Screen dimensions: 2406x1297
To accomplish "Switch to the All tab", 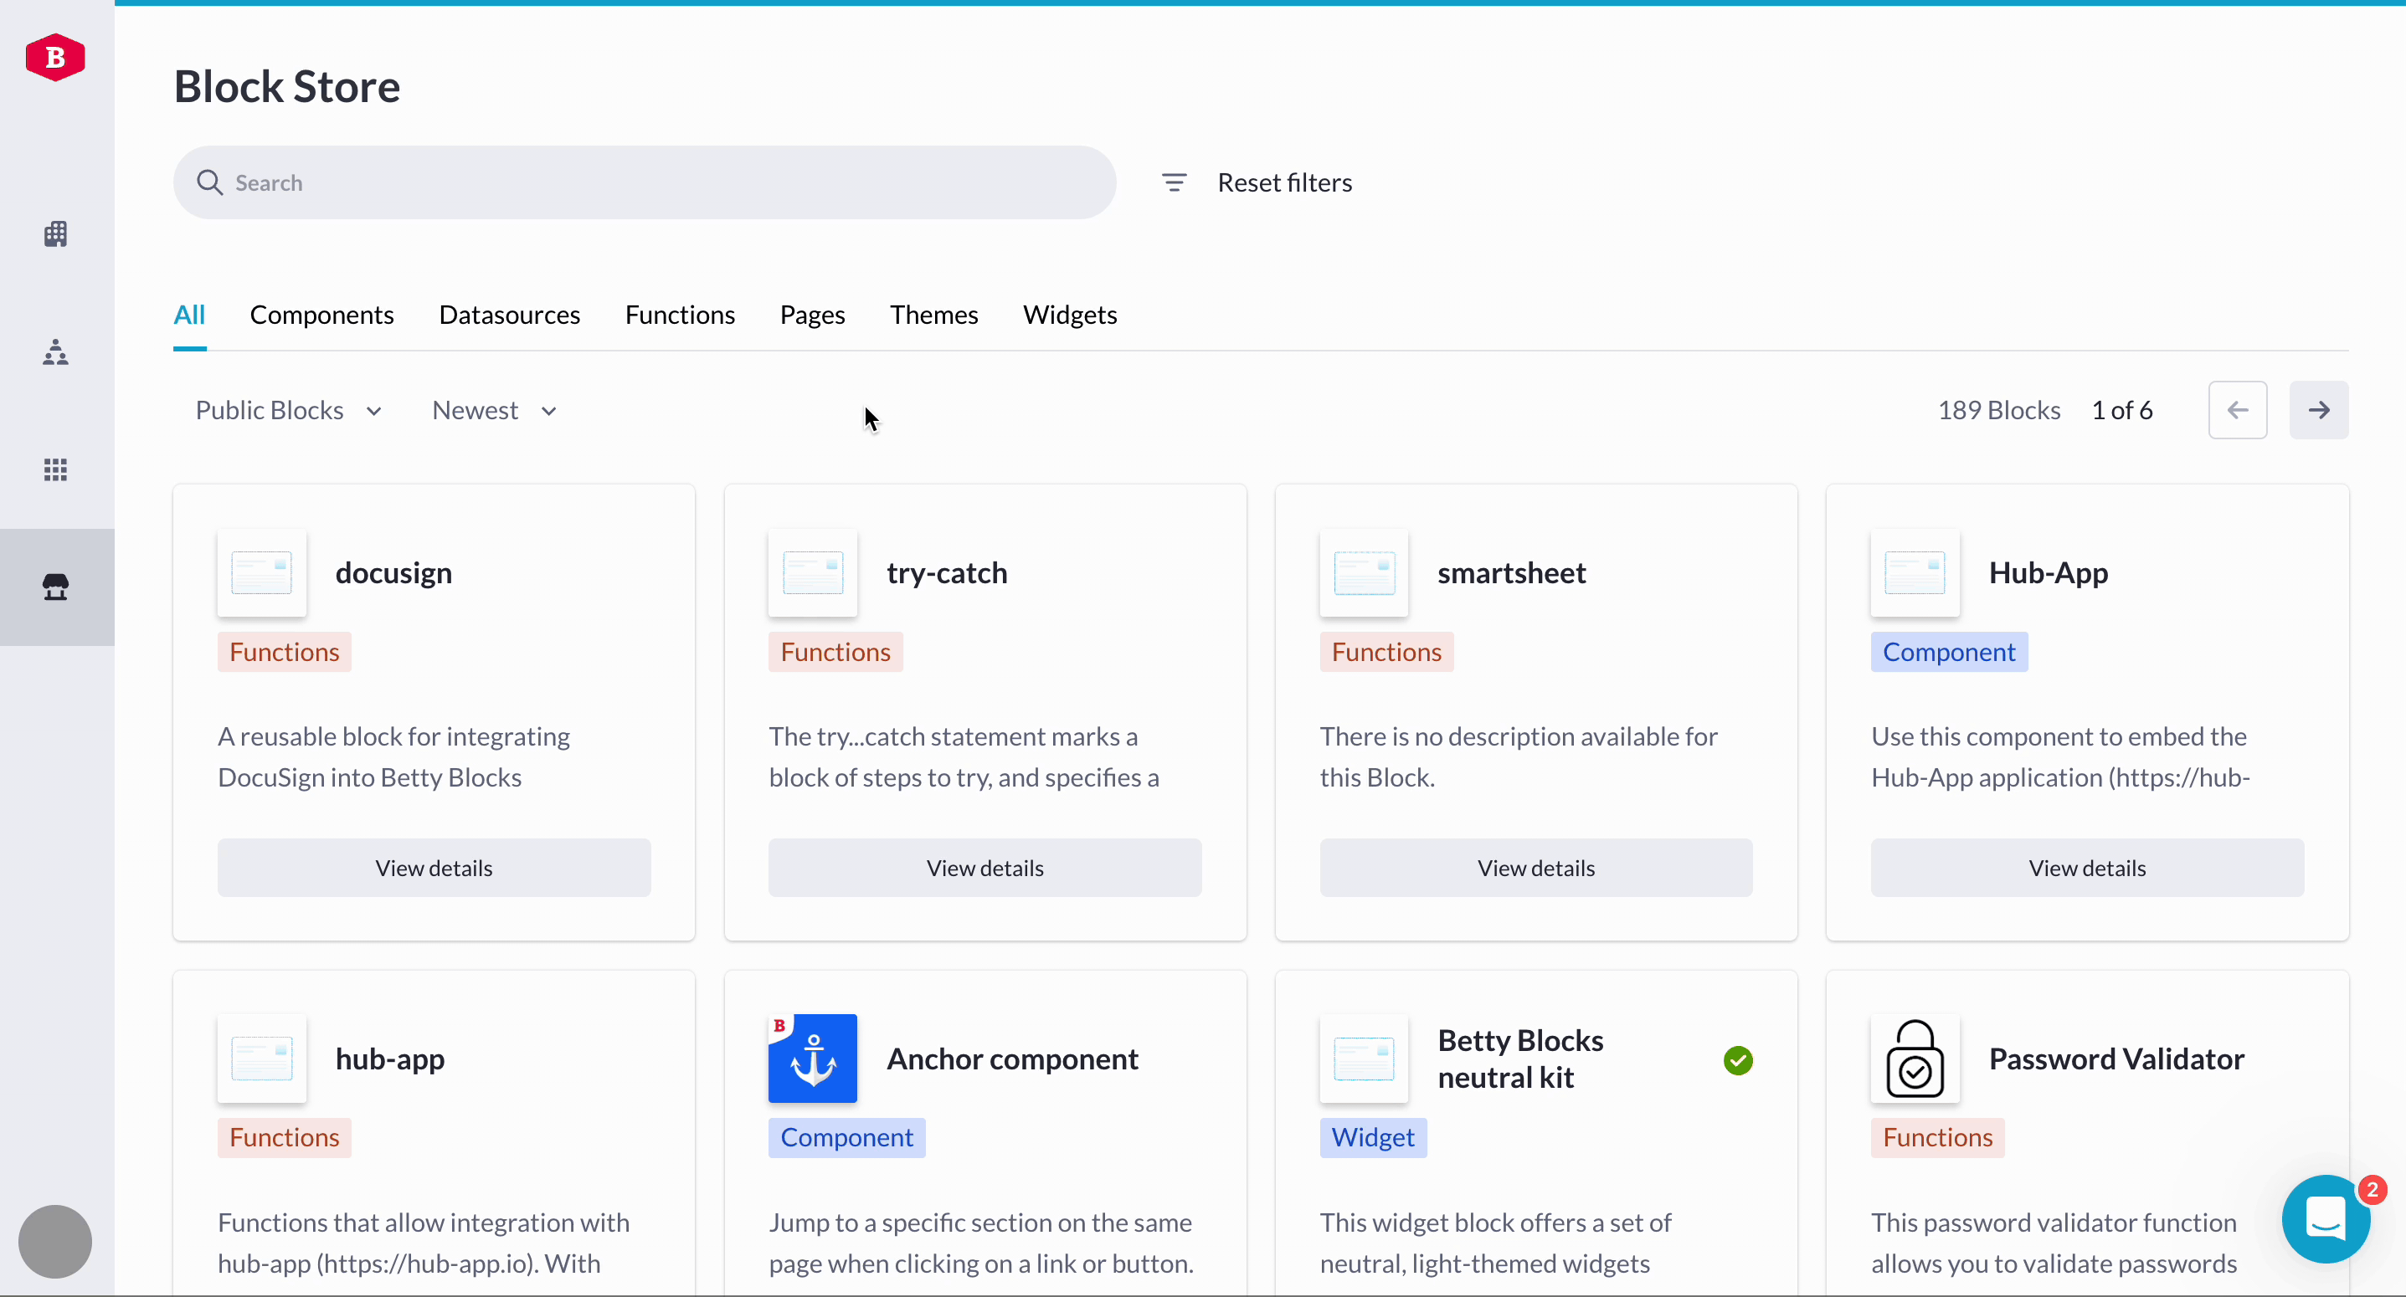I will [189, 315].
